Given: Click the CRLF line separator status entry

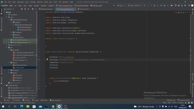Looking at the screenshot, I should [x=169, y=103].
